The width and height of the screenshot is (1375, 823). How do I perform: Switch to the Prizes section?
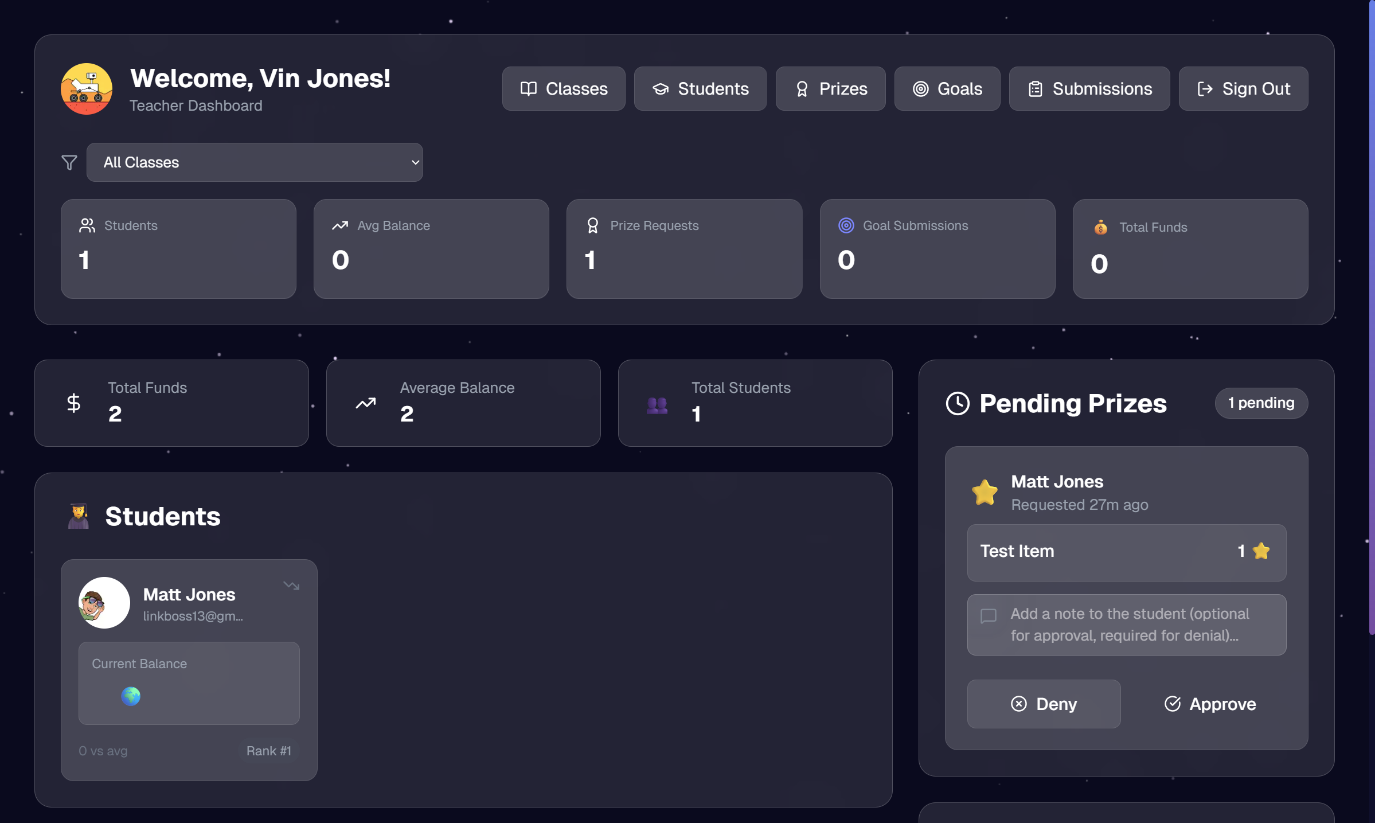coord(830,88)
